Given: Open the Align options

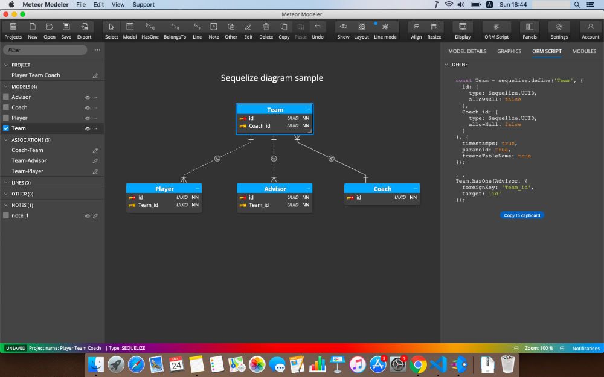Looking at the screenshot, I should (x=416, y=31).
